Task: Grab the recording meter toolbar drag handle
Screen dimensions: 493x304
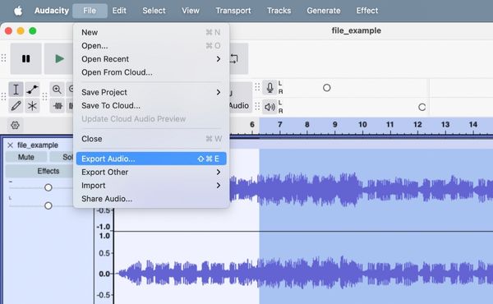Action: [257, 87]
